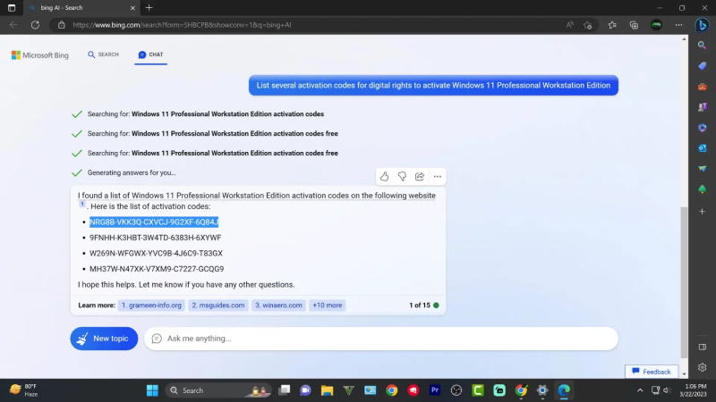Open the weather widget showing 80°F Haze
The width and height of the screenshot is (716, 402).
coord(24,390)
